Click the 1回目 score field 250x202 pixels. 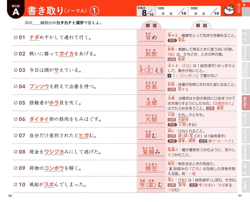pos(171,11)
